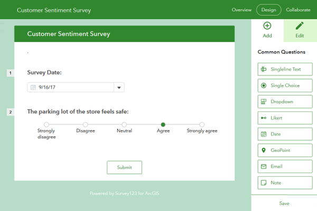317x211 pixels.
Task: Switch to the Edit tab
Action: (300, 30)
